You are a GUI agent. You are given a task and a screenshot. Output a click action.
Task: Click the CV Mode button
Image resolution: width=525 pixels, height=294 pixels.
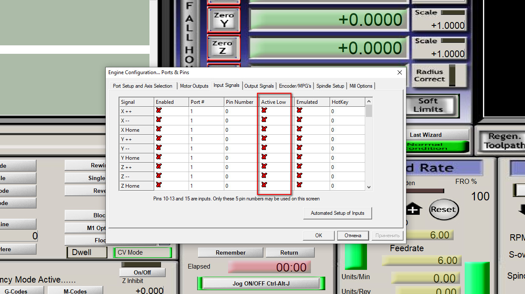click(142, 252)
